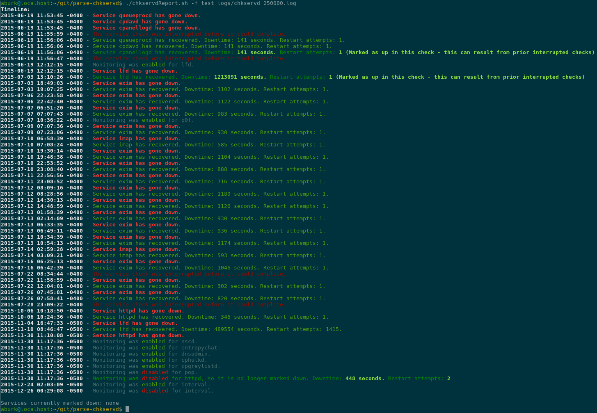Click 'Downtime: 936 seconds' recovery line
This screenshot has height=413, width=597.
[x=209, y=231]
